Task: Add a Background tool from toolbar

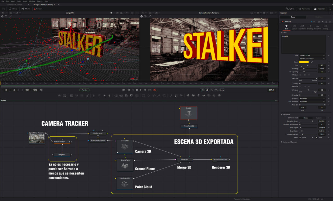Action: click(71, 96)
